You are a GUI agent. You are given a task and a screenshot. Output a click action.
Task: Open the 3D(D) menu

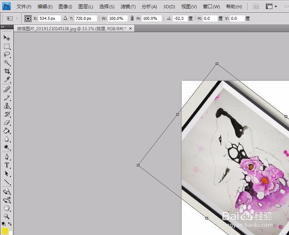pyautogui.click(x=169, y=7)
